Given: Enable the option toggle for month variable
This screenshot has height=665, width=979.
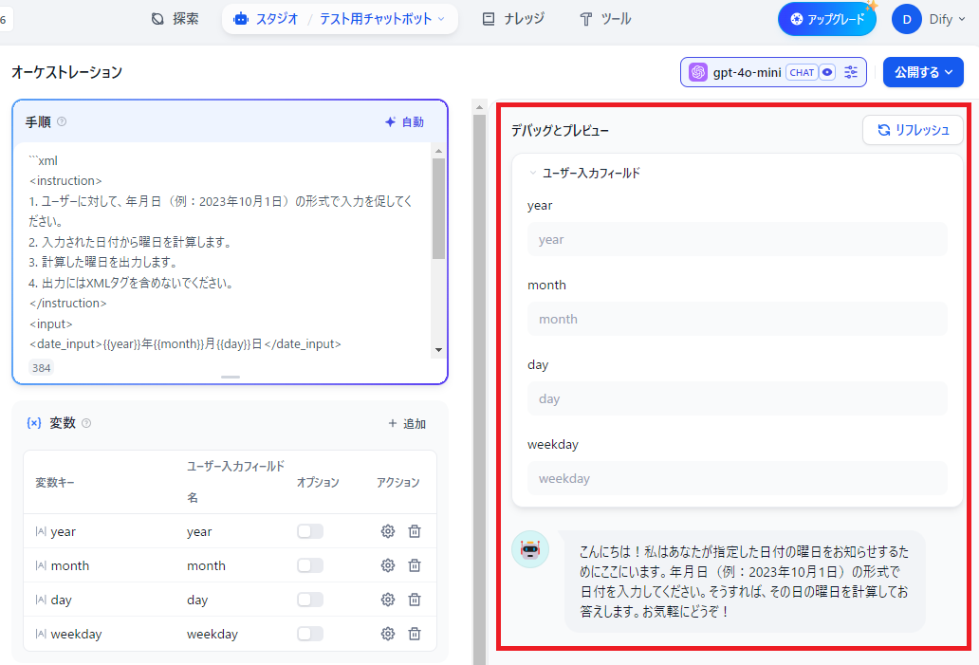Looking at the screenshot, I should tap(309, 565).
